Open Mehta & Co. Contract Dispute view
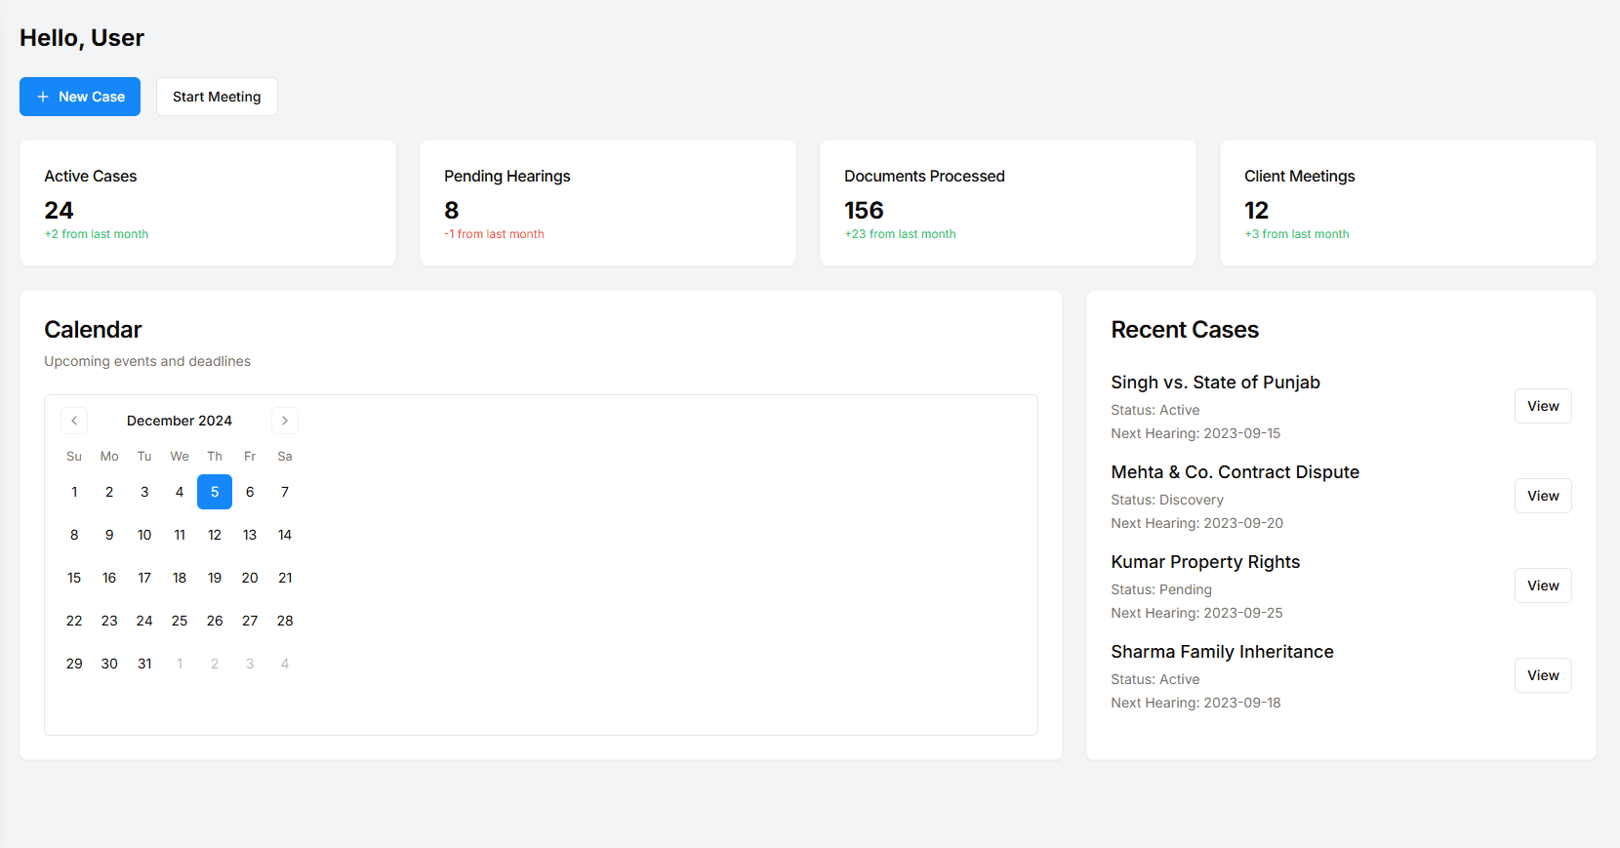This screenshot has width=1620, height=848. tap(1542, 496)
